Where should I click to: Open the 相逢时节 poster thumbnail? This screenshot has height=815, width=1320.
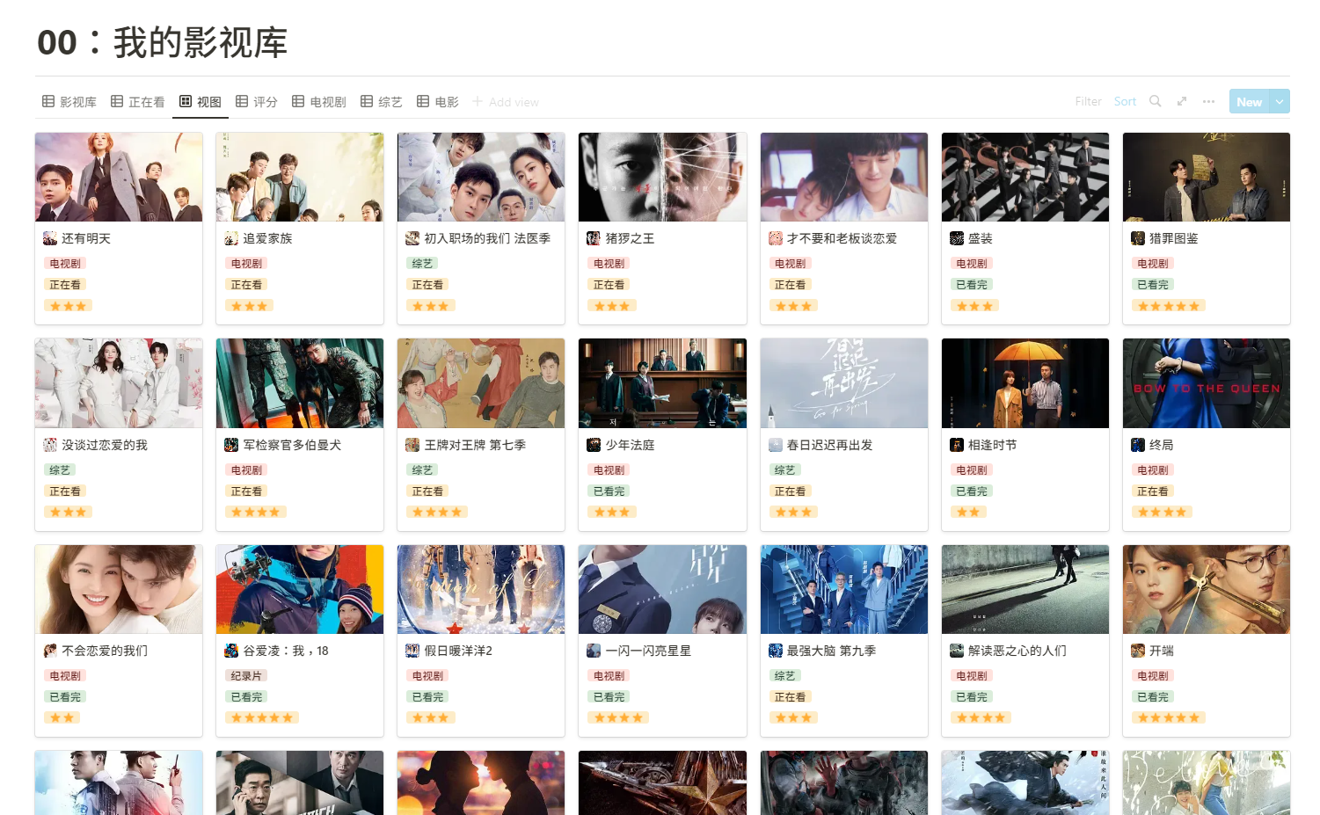pyautogui.click(x=1025, y=383)
